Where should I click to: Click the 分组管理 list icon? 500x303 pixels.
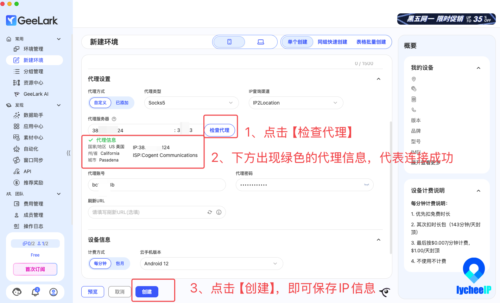click(x=17, y=71)
